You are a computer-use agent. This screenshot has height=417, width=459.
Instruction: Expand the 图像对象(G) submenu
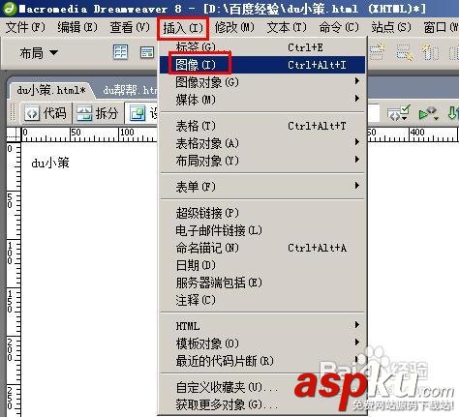(262, 82)
